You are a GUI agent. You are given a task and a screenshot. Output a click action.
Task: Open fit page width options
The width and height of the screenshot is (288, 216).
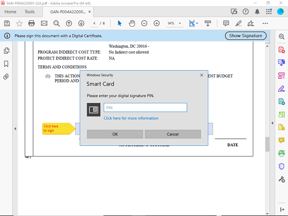tap(193, 23)
